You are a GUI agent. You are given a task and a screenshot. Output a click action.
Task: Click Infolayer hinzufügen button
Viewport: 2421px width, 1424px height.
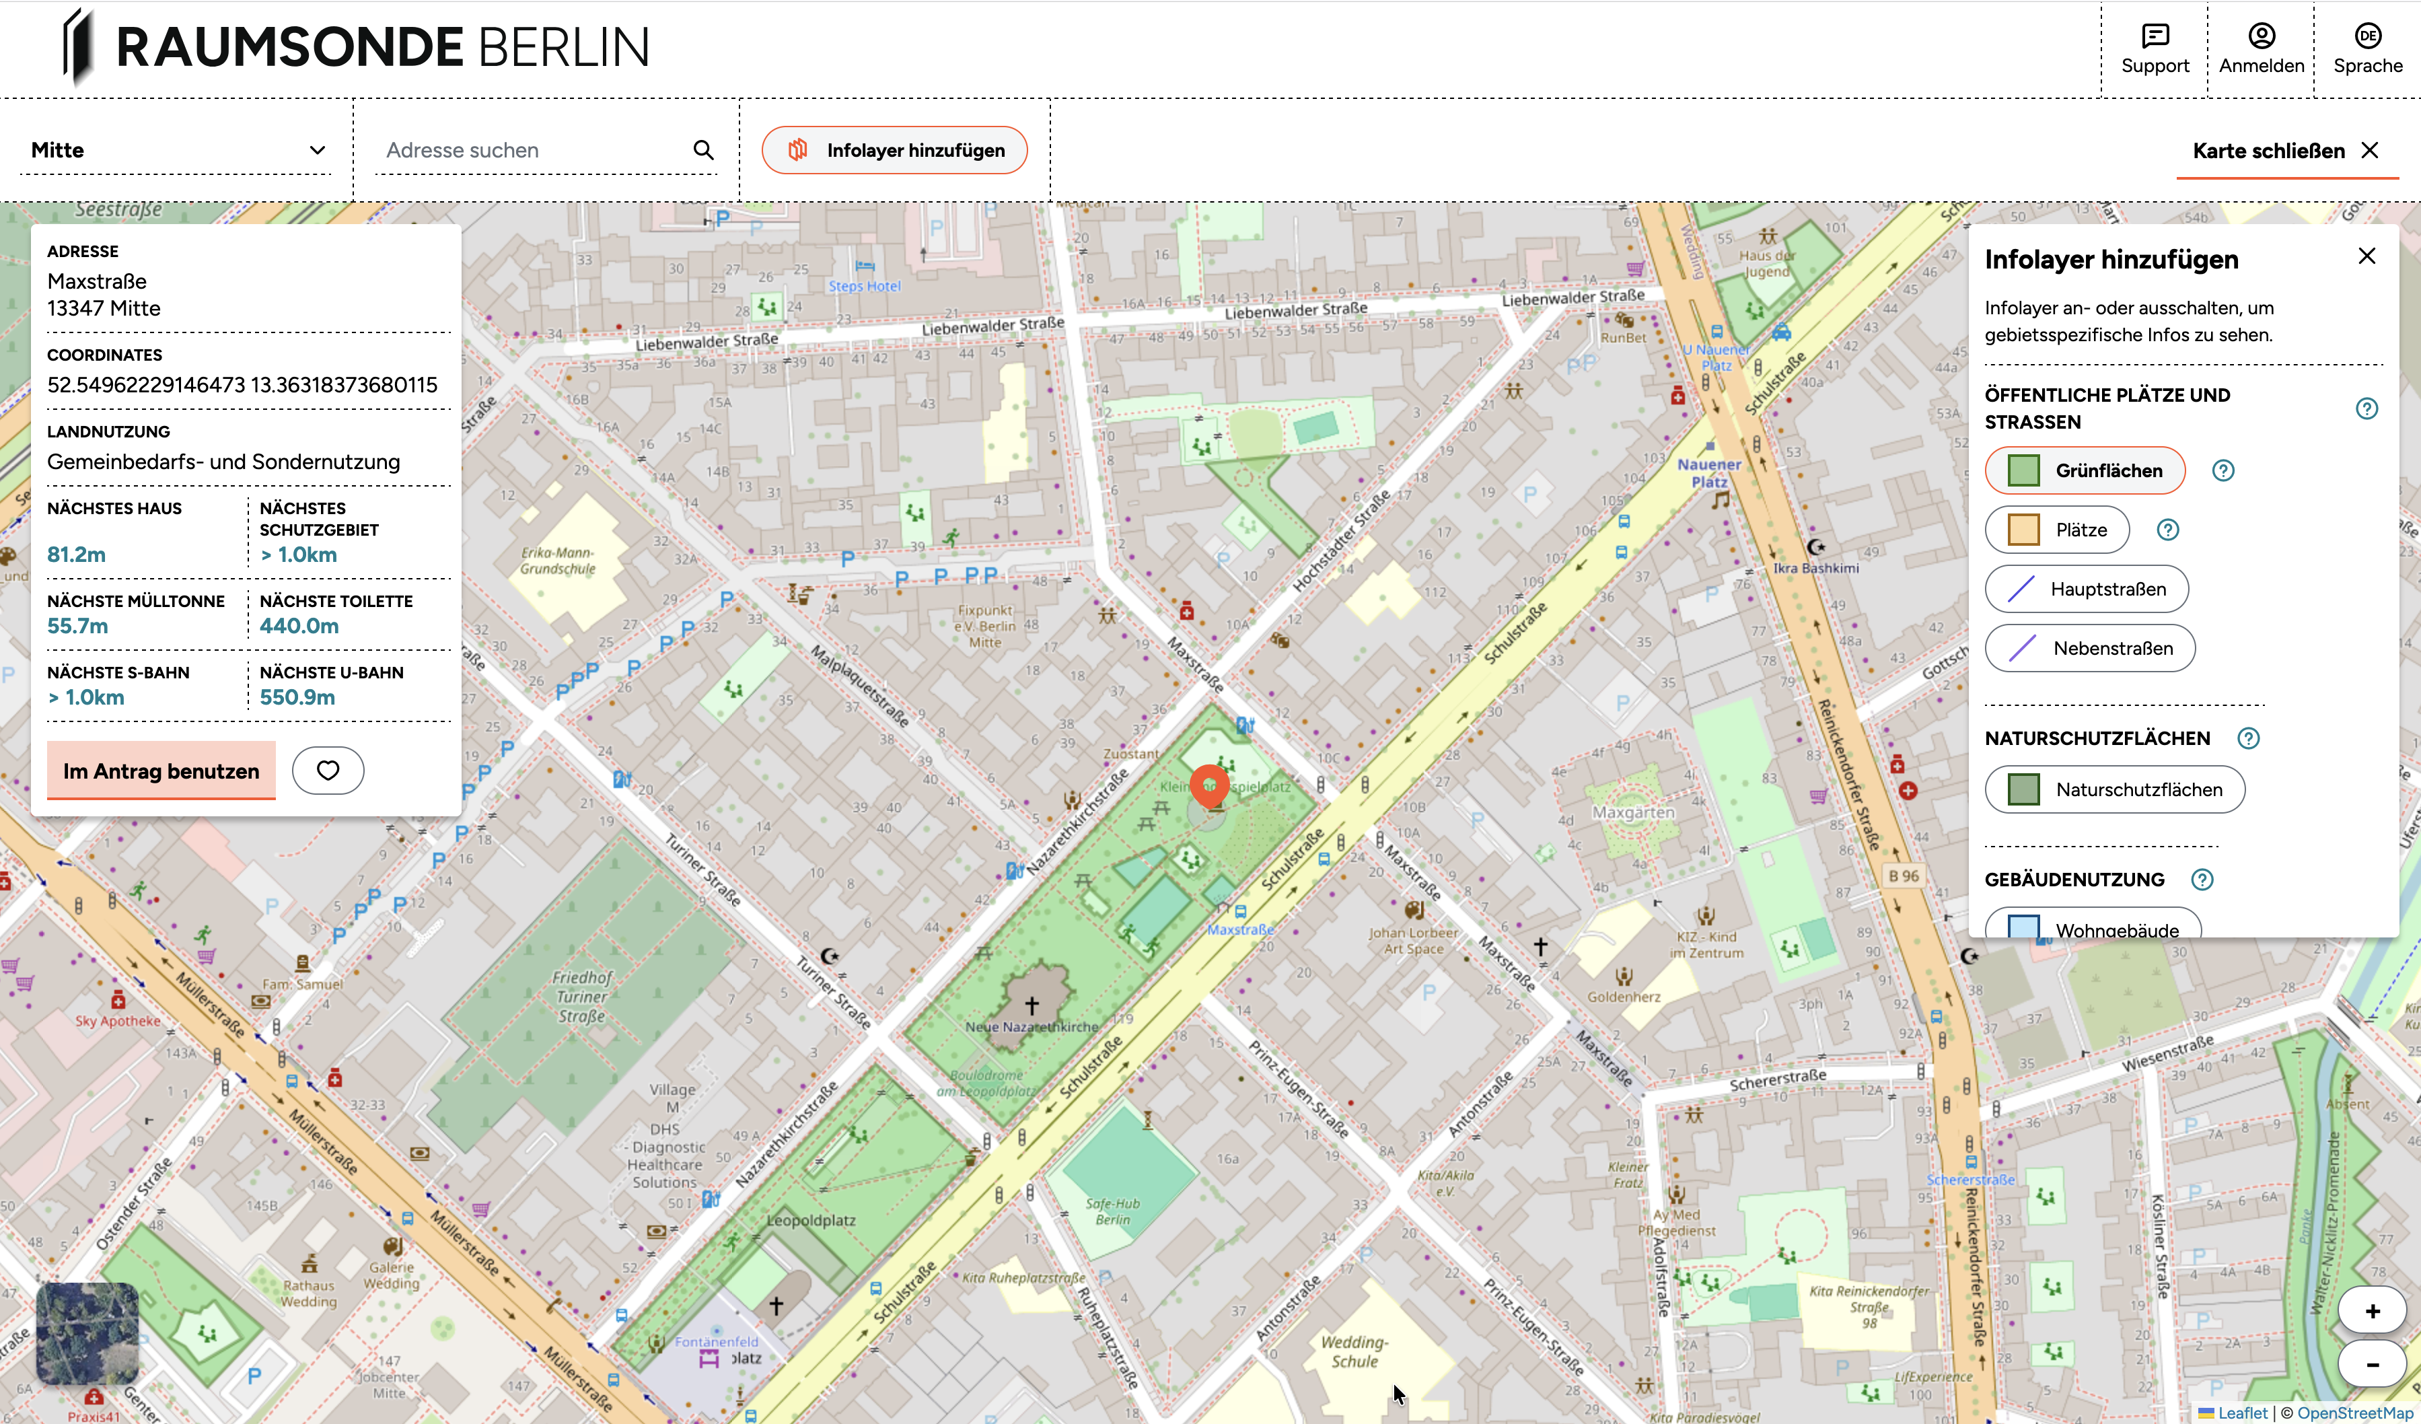894,150
